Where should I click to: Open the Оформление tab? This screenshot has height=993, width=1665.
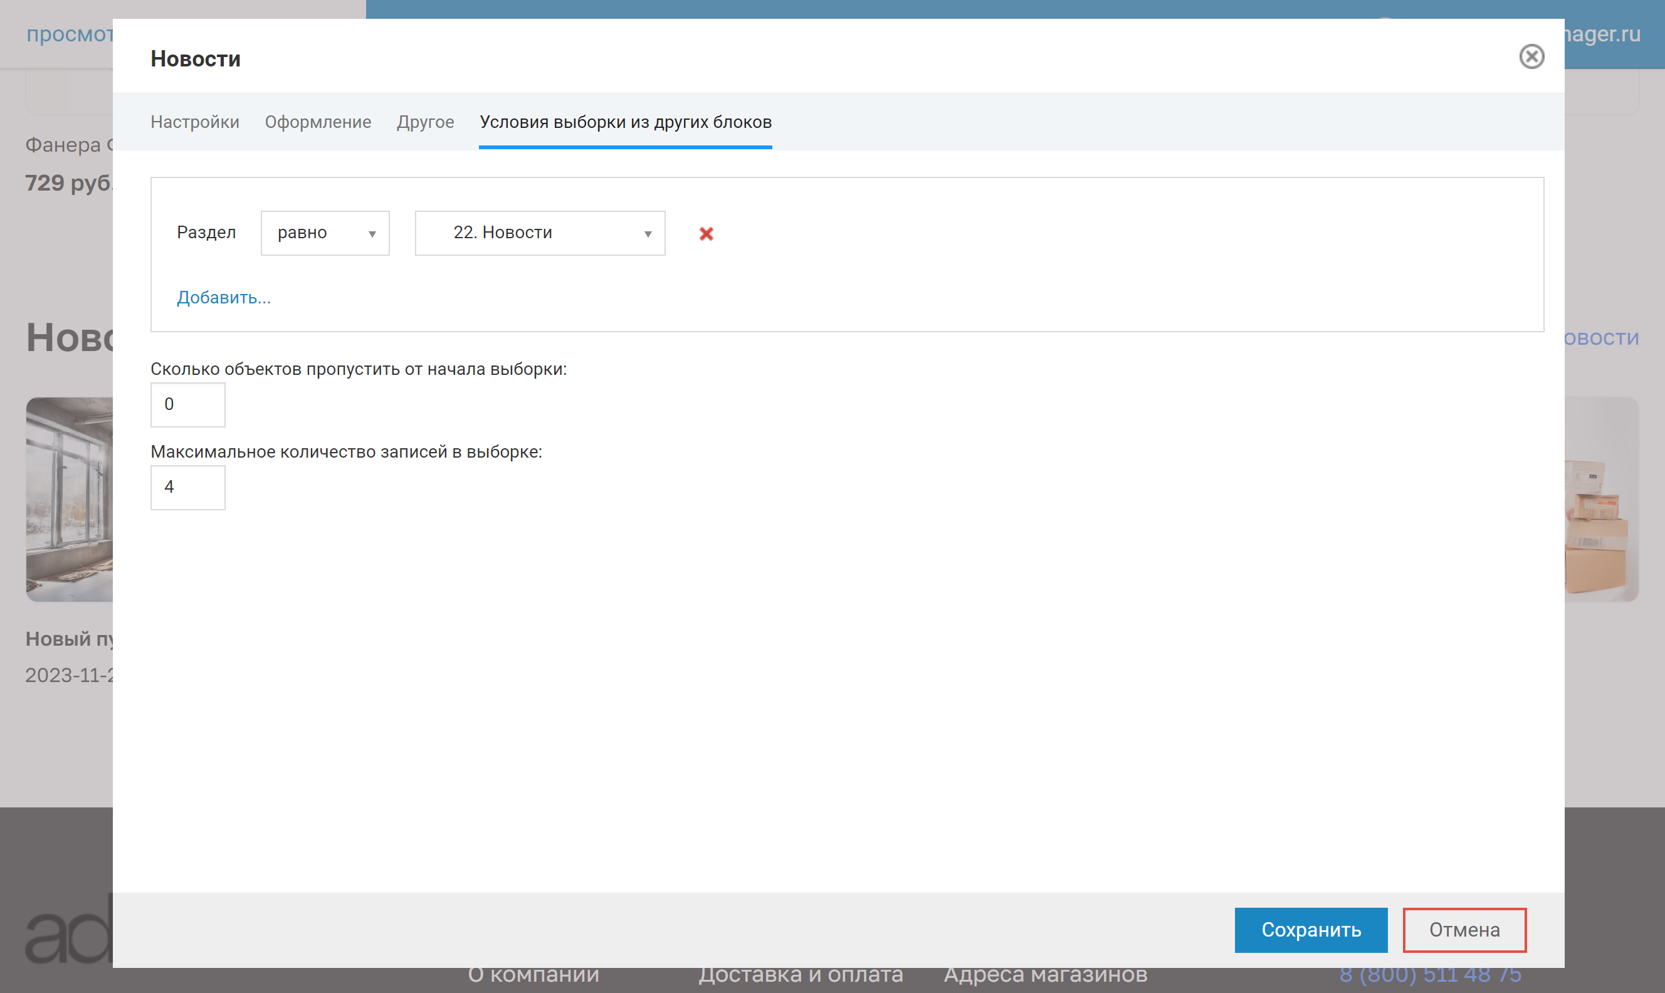(x=318, y=122)
